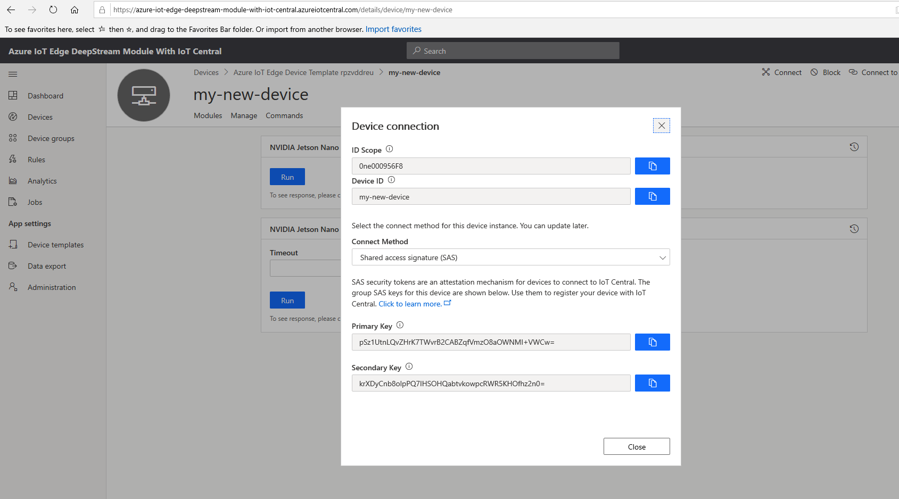Click the Device templates sidebar icon
Viewport: 899px width, 499px height.
click(13, 244)
